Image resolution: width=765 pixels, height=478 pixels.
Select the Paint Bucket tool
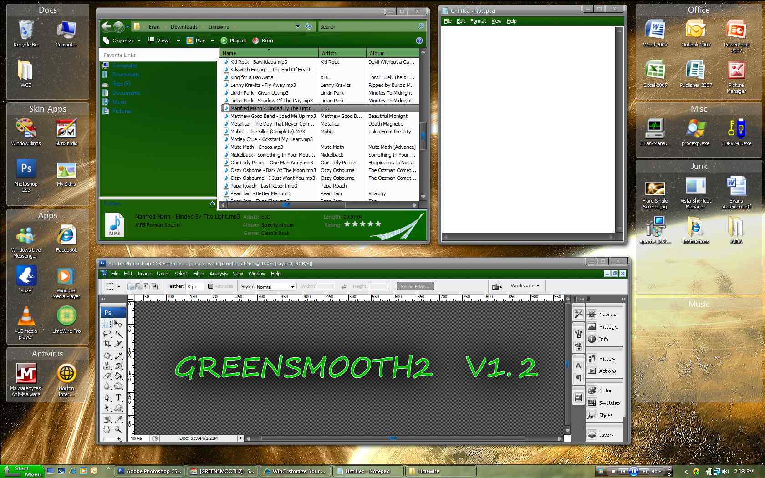118,376
